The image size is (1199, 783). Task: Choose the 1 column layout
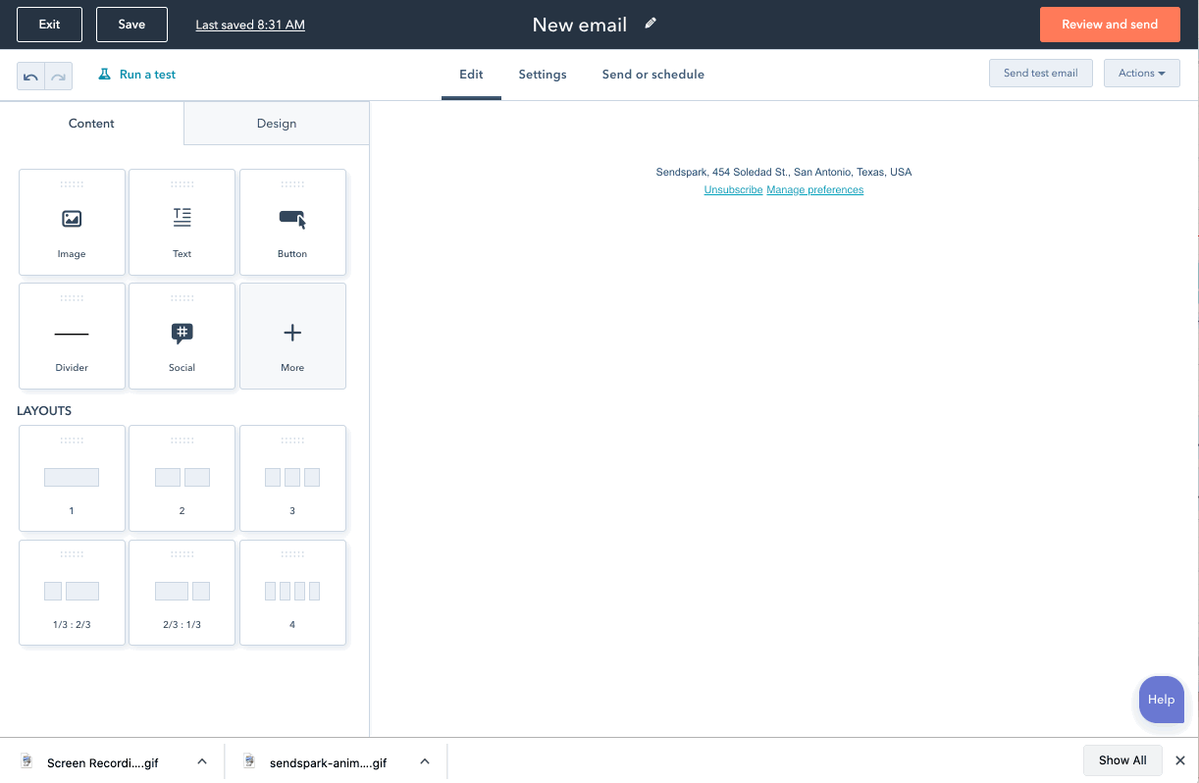click(x=72, y=478)
